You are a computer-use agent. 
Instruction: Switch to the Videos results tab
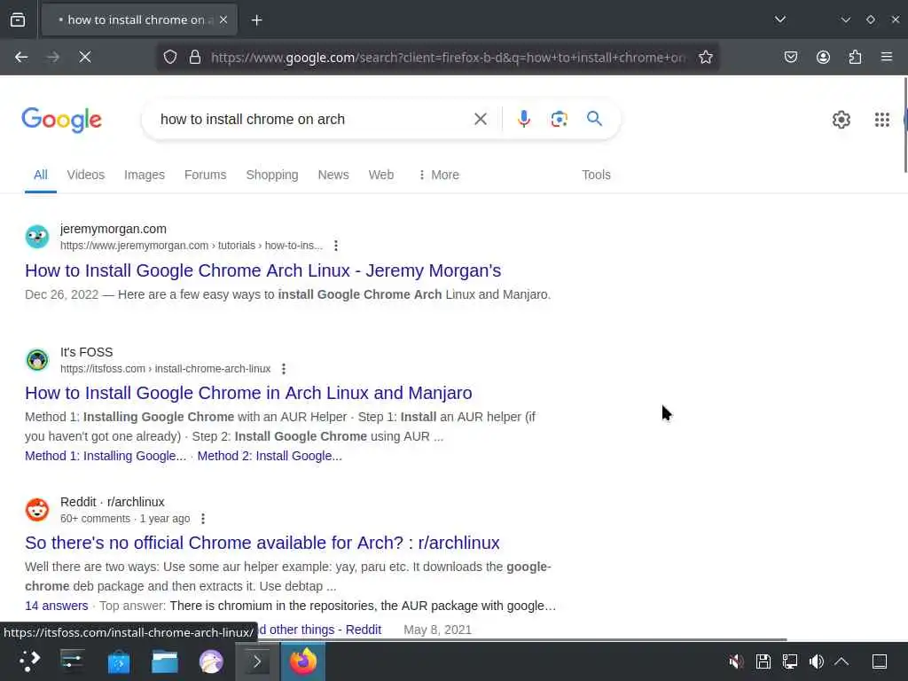coord(86,175)
